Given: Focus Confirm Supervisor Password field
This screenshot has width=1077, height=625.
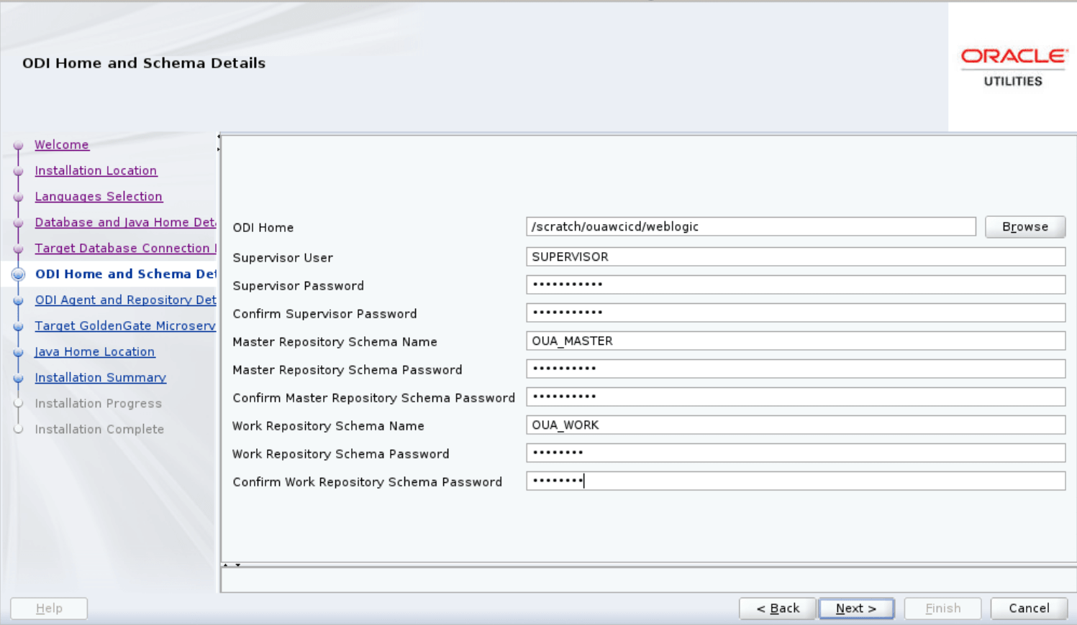Looking at the screenshot, I should pos(796,312).
